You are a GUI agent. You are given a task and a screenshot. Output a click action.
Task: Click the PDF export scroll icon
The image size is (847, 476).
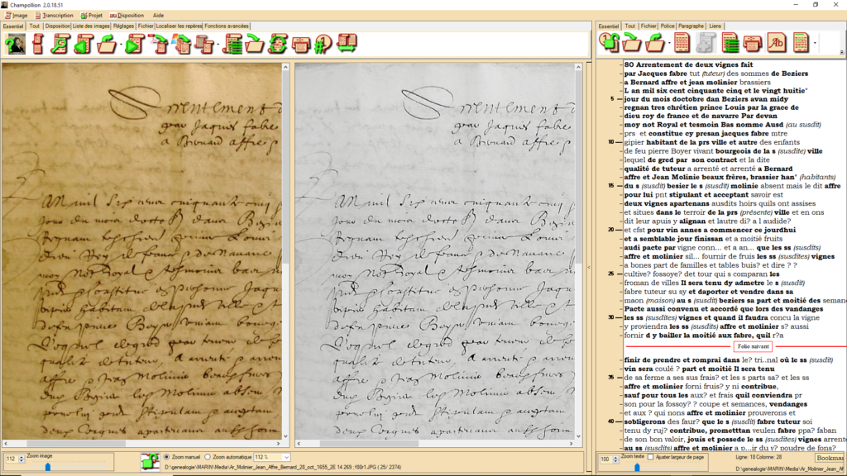pos(158,44)
